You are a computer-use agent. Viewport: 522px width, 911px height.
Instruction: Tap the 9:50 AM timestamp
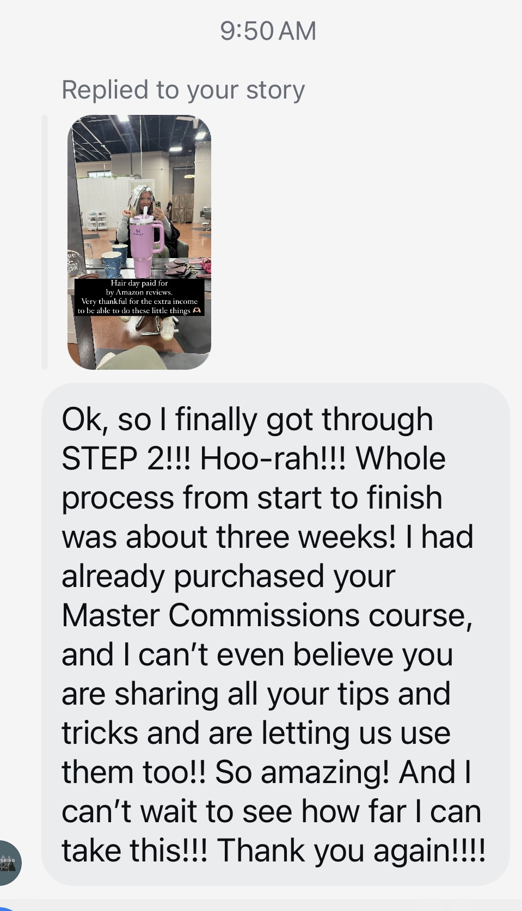coord(268,30)
